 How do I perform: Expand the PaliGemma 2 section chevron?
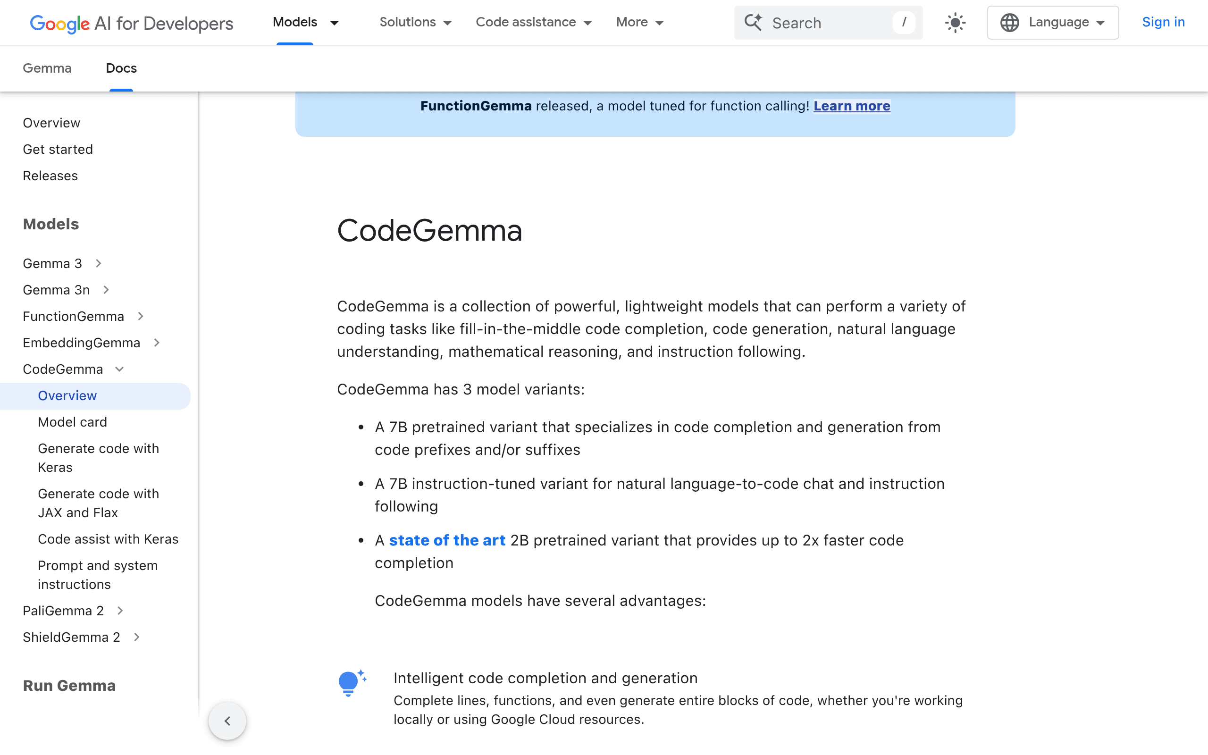click(x=120, y=611)
